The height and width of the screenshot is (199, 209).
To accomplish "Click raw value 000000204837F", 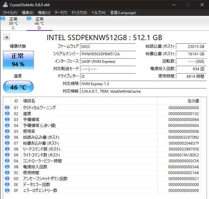I will coord(184,143).
